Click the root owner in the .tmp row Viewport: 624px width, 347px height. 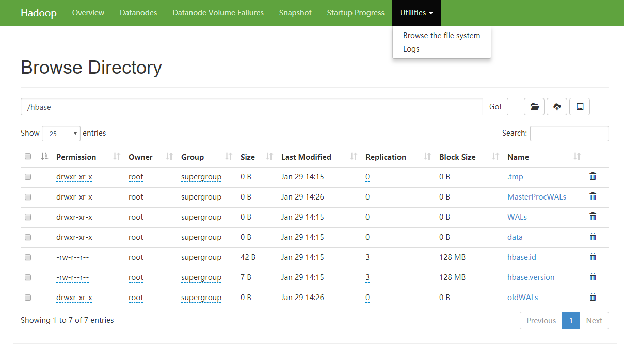(136, 177)
